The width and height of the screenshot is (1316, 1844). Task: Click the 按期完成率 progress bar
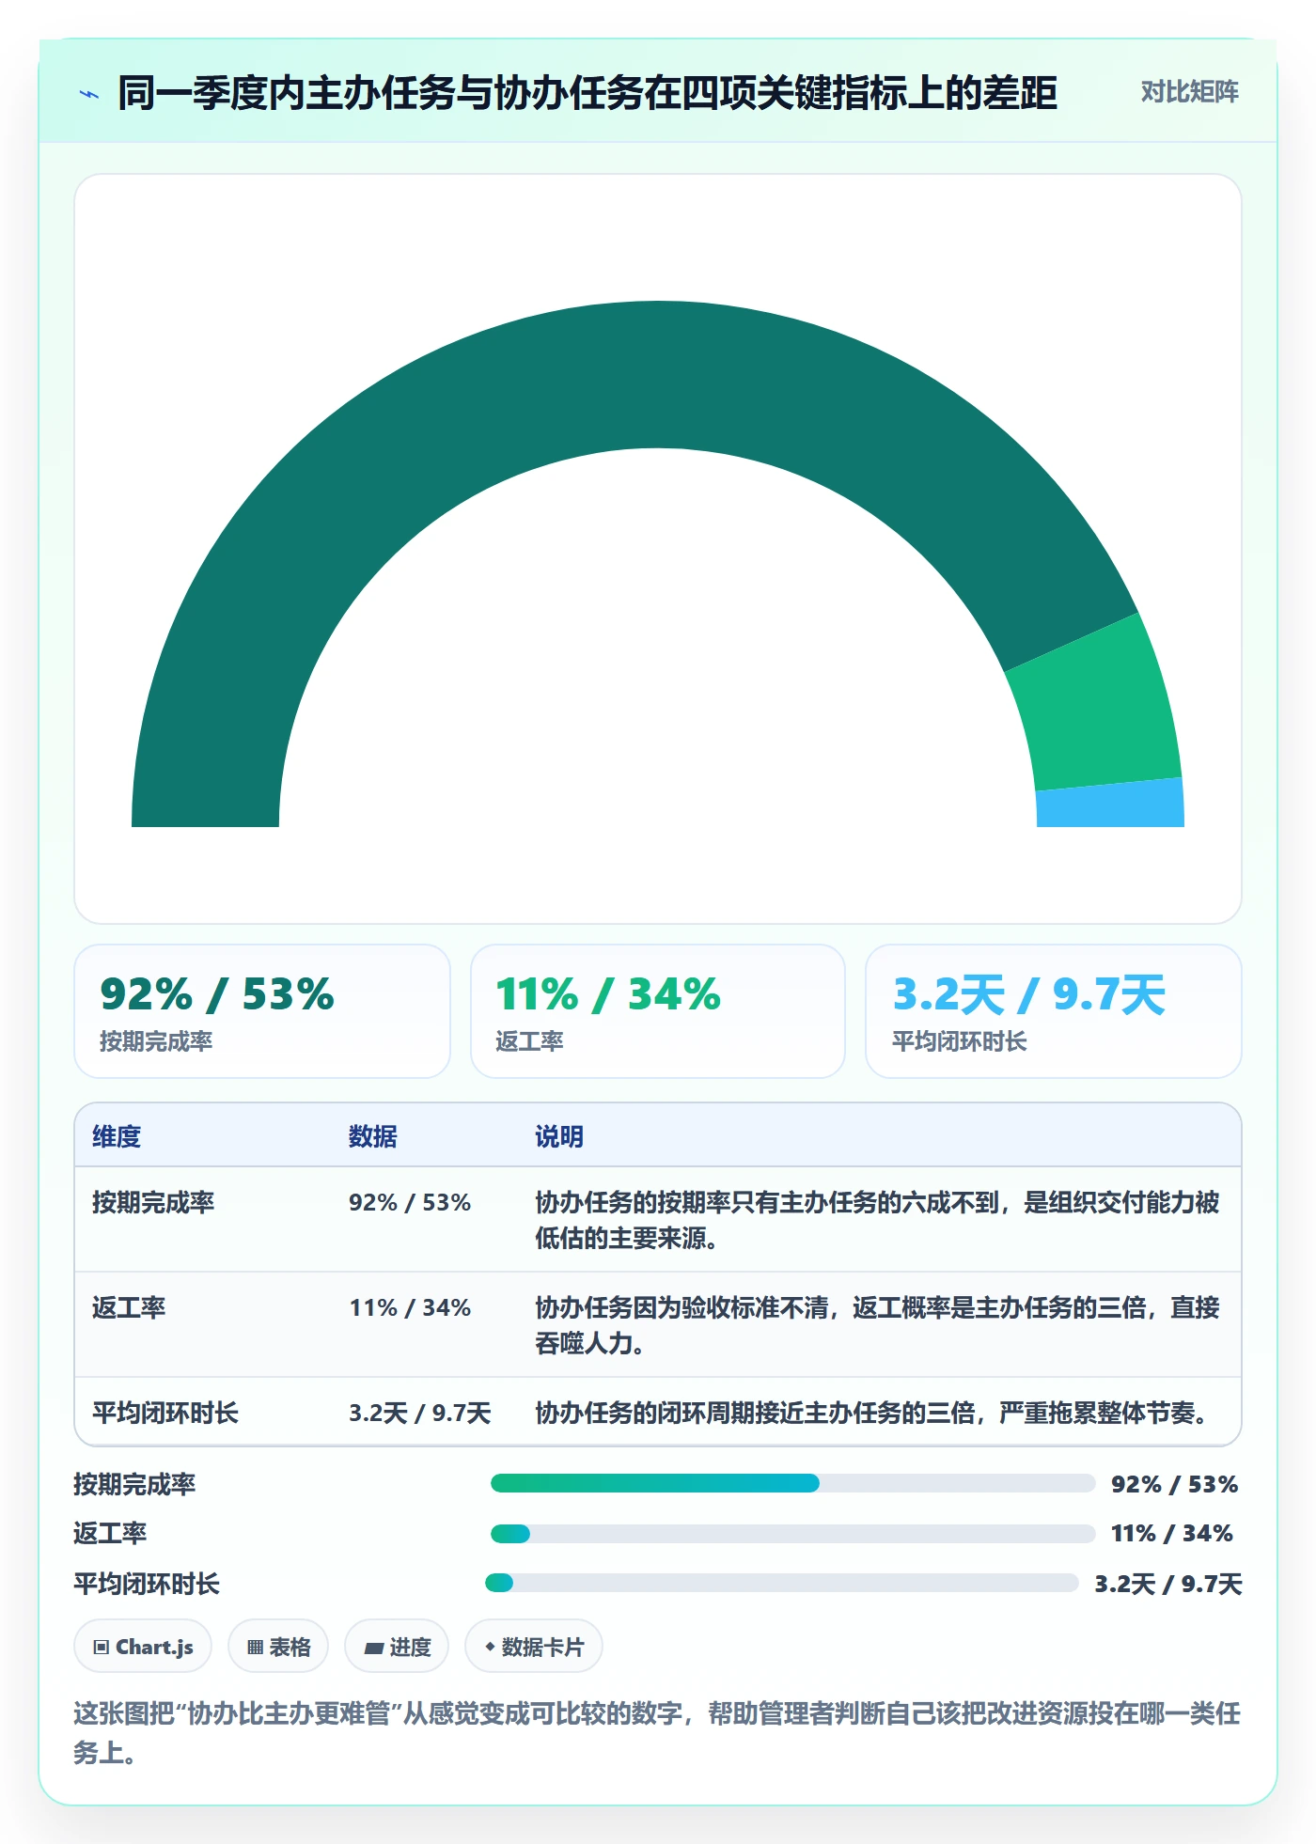click(x=792, y=1483)
